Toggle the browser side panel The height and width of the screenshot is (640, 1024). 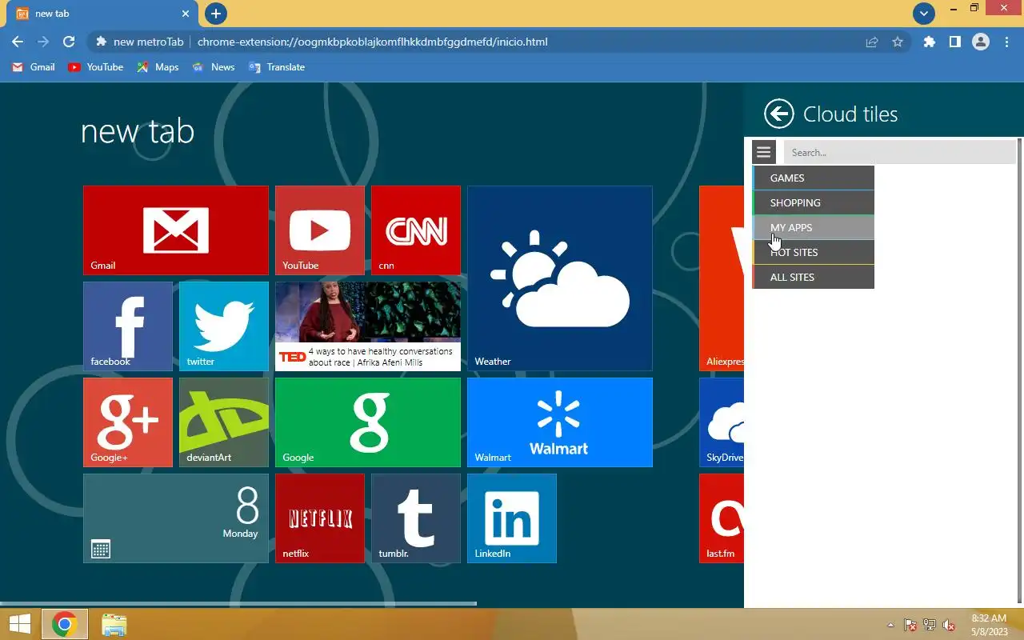tap(954, 42)
